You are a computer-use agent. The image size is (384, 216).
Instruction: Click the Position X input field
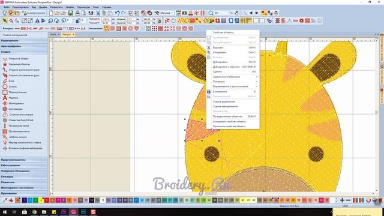click(x=106, y=19)
